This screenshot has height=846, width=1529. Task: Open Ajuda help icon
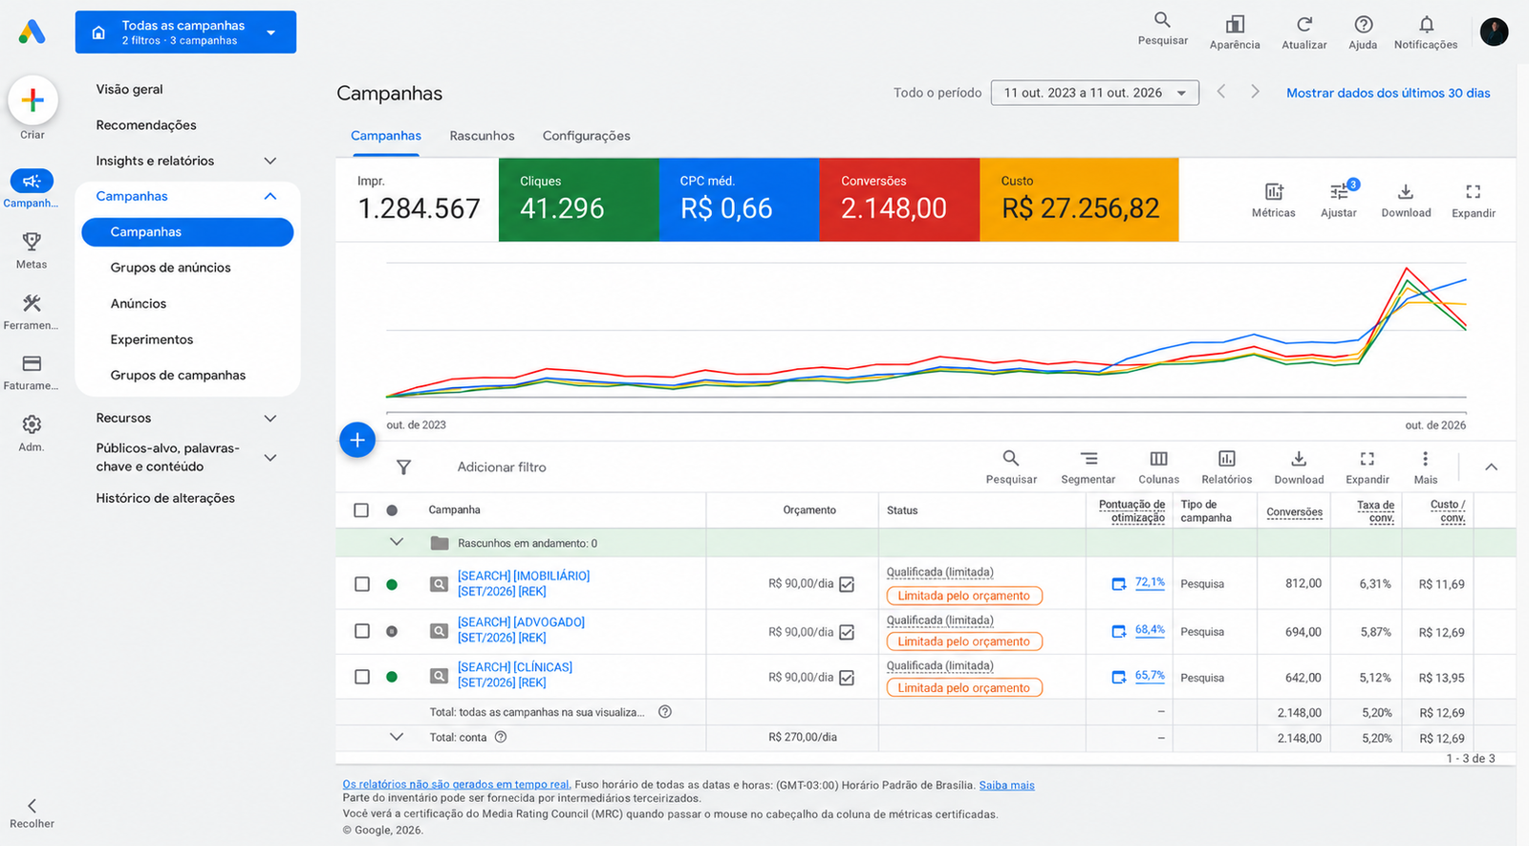pyautogui.click(x=1364, y=24)
